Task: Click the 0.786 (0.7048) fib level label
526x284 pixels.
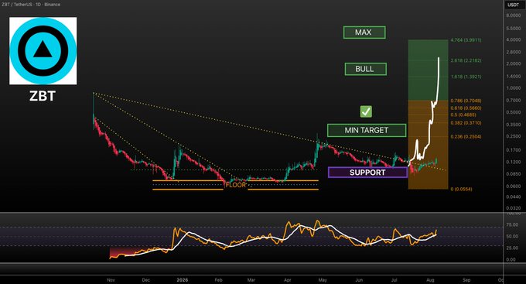Action: 466,101
